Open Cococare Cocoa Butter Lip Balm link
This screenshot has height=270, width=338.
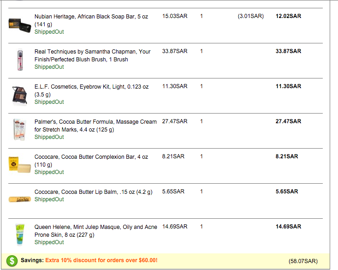[x=93, y=192]
